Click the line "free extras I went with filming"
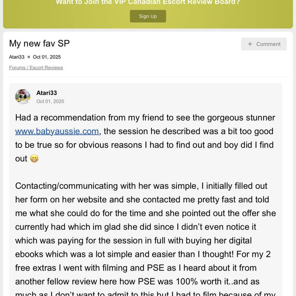Viewport: 296px width, 296px height. coord(136,268)
